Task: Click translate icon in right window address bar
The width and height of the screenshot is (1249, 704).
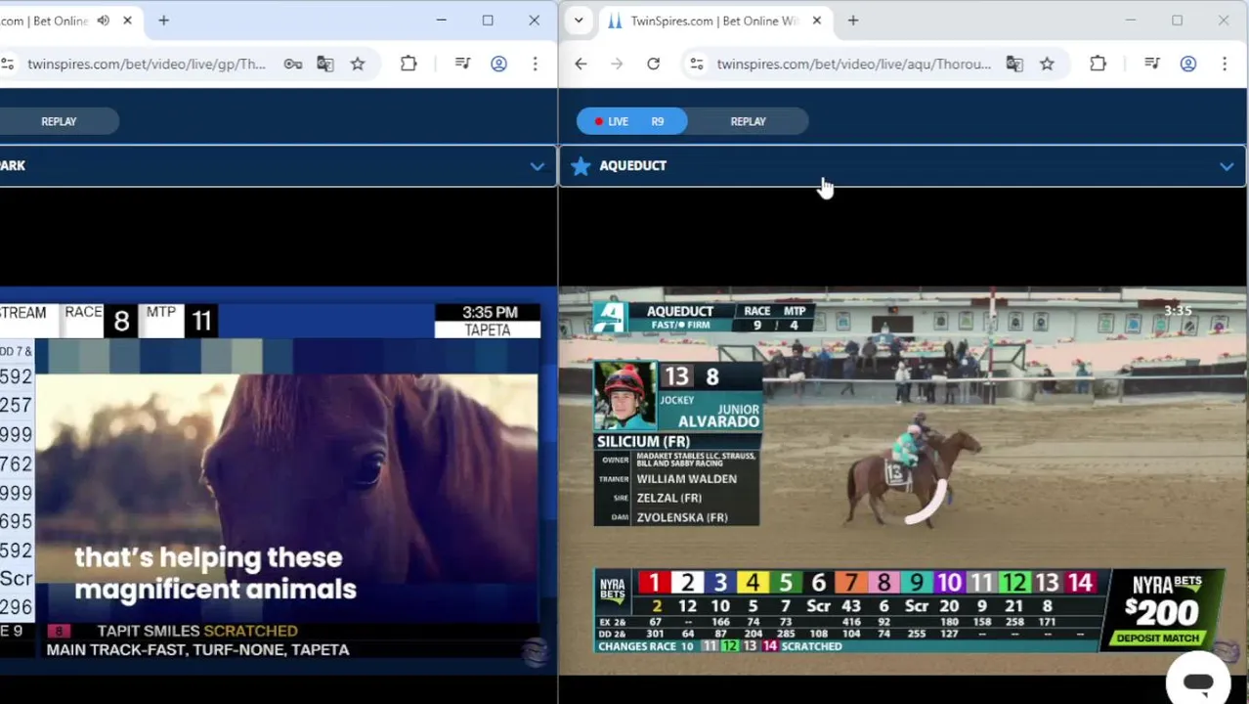Action: [x=1014, y=64]
